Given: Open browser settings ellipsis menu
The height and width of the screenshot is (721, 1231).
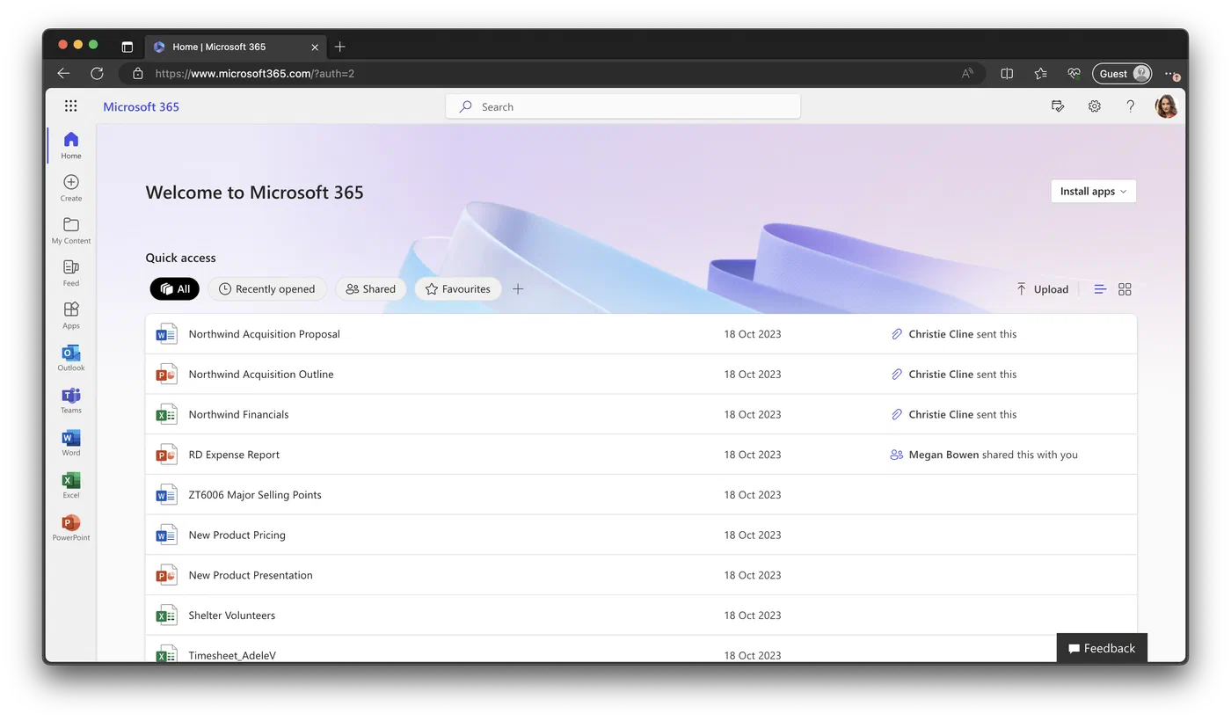Looking at the screenshot, I should (x=1170, y=74).
